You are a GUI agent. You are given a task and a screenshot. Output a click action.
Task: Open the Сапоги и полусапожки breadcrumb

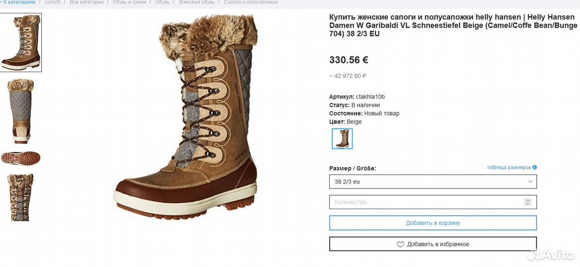(x=251, y=2)
